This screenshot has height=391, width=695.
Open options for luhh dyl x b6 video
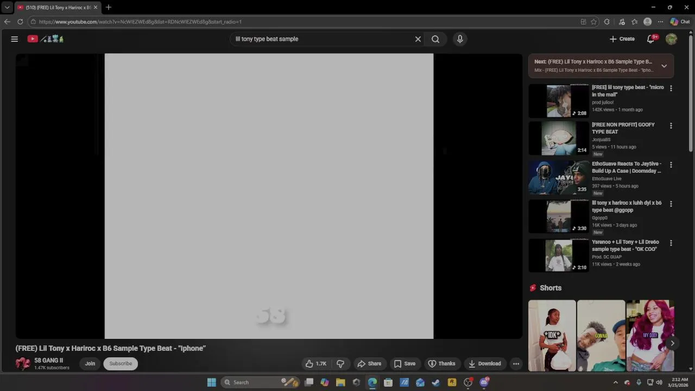pos(671,204)
